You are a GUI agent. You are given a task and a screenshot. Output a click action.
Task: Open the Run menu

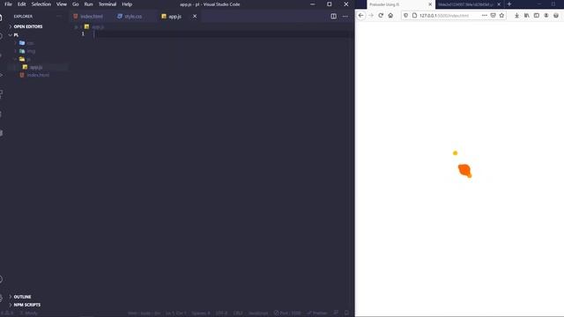pyautogui.click(x=88, y=4)
